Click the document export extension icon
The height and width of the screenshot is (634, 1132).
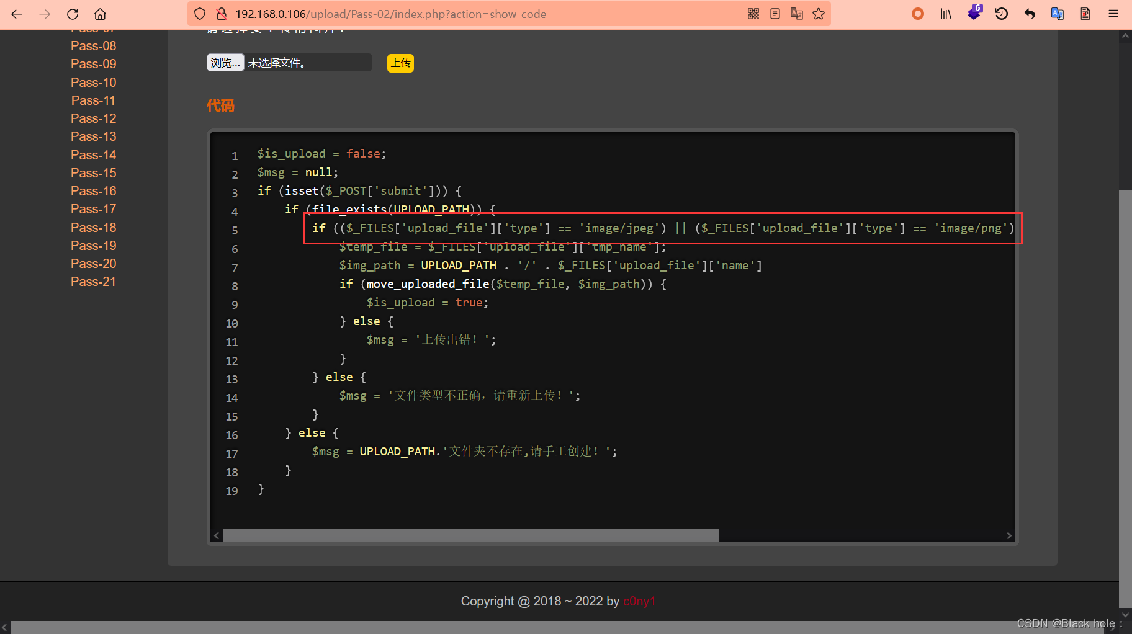click(1085, 13)
